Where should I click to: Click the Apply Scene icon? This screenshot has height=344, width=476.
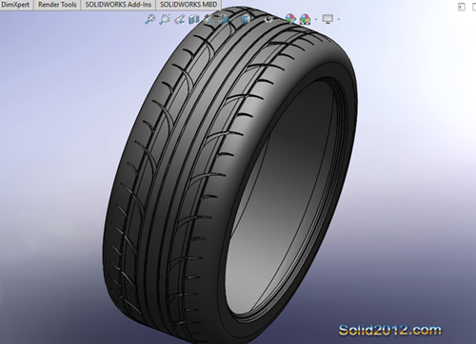(x=305, y=19)
